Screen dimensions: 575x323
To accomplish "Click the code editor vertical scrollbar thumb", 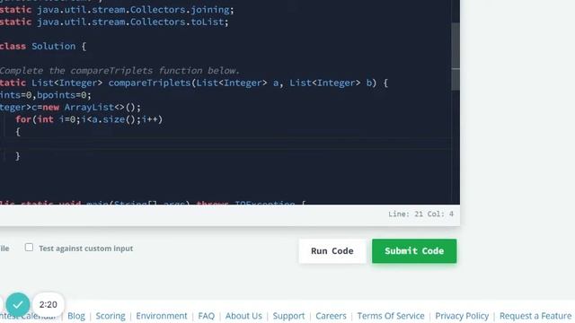I will click(456, 57).
